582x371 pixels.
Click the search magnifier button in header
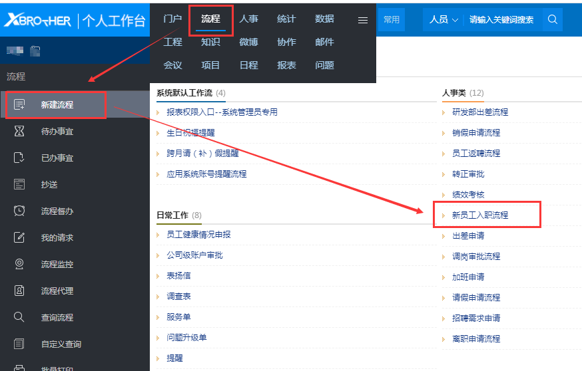[x=552, y=20]
